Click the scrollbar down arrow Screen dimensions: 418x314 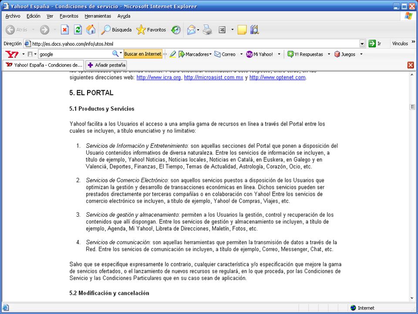(x=412, y=298)
